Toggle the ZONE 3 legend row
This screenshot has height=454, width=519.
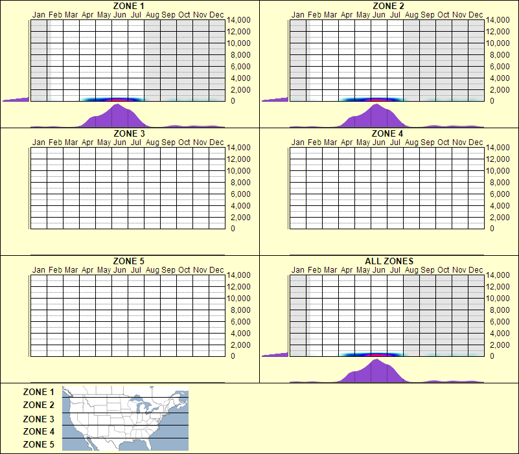pos(36,418)
